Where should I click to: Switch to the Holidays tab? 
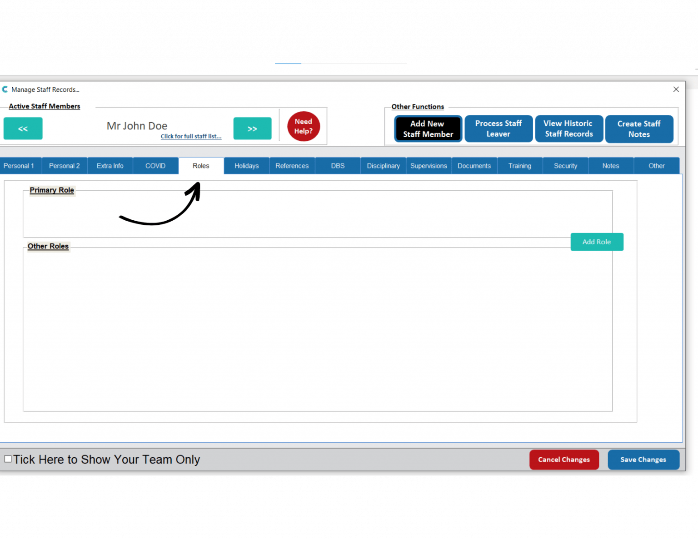coord(246,165)
